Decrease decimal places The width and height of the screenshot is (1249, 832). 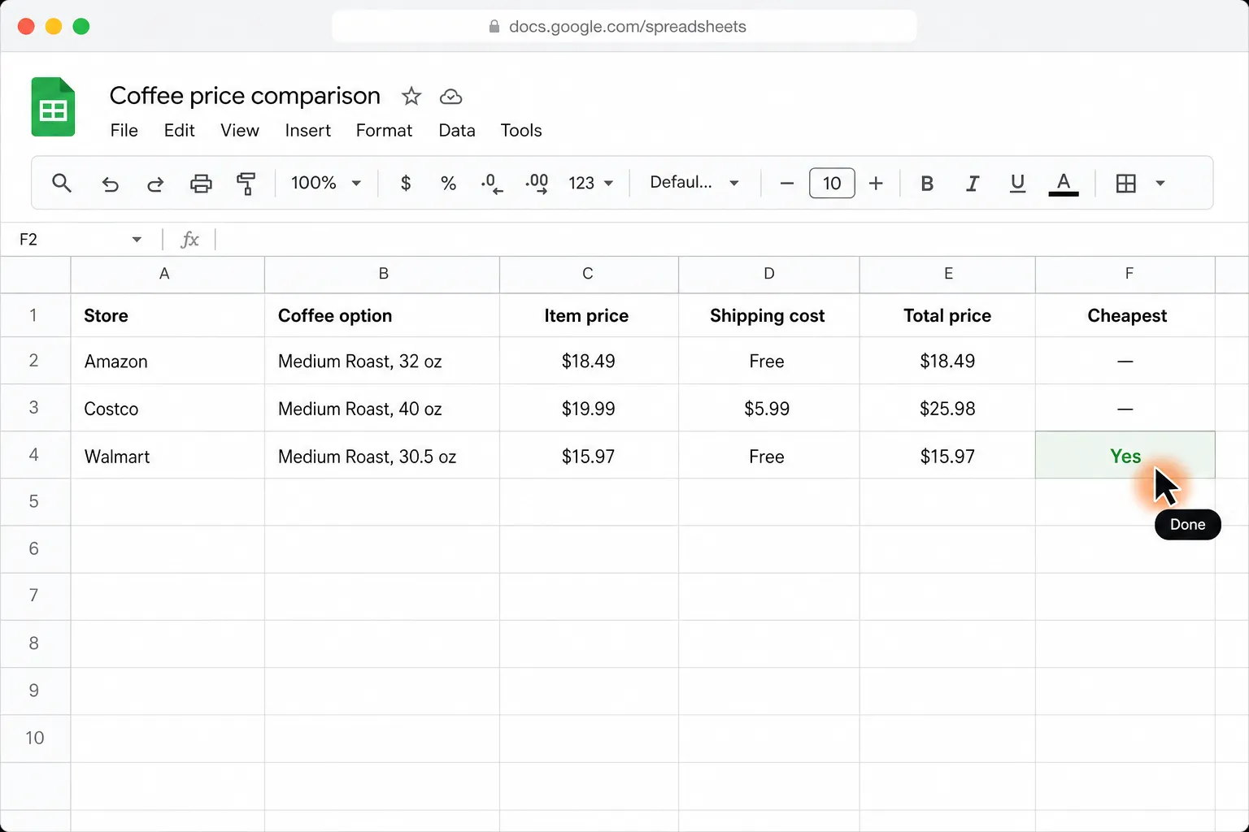pyautogui.click(x=492, y=184)
